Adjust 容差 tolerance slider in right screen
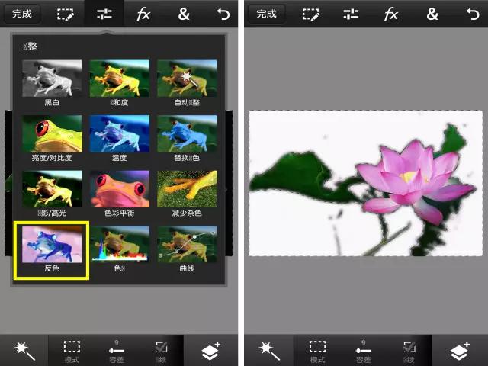Screen dimensions: 488x366 [363, 352]
